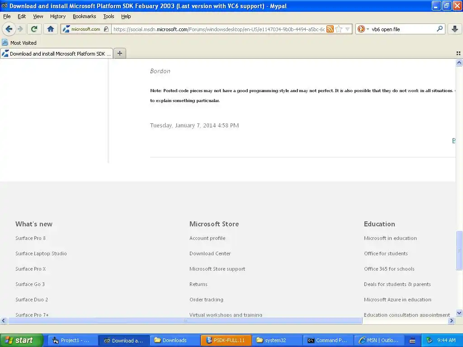Viewport: 463px width, 347px height.
Task: Bookmark this page with the star icon
Action: (339, 29)
